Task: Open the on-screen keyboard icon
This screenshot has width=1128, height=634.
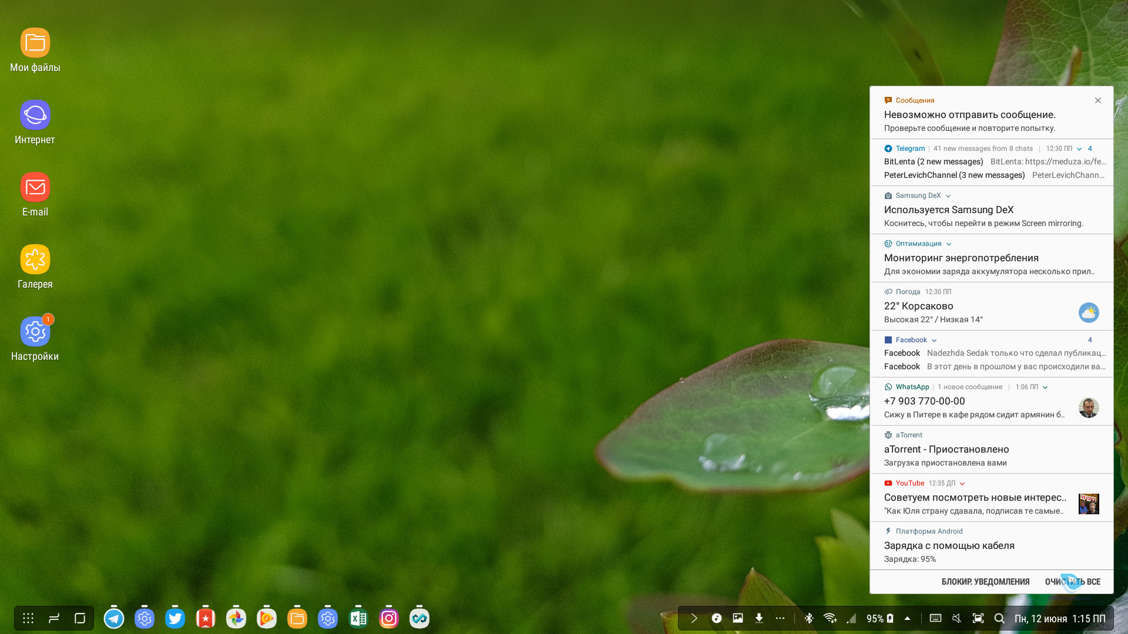Action: pyautogui.click(x=936, y=618)
